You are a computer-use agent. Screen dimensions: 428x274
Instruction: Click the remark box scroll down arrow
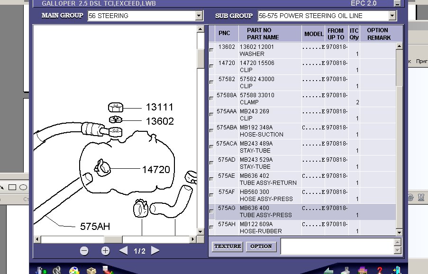coord(398,250)
